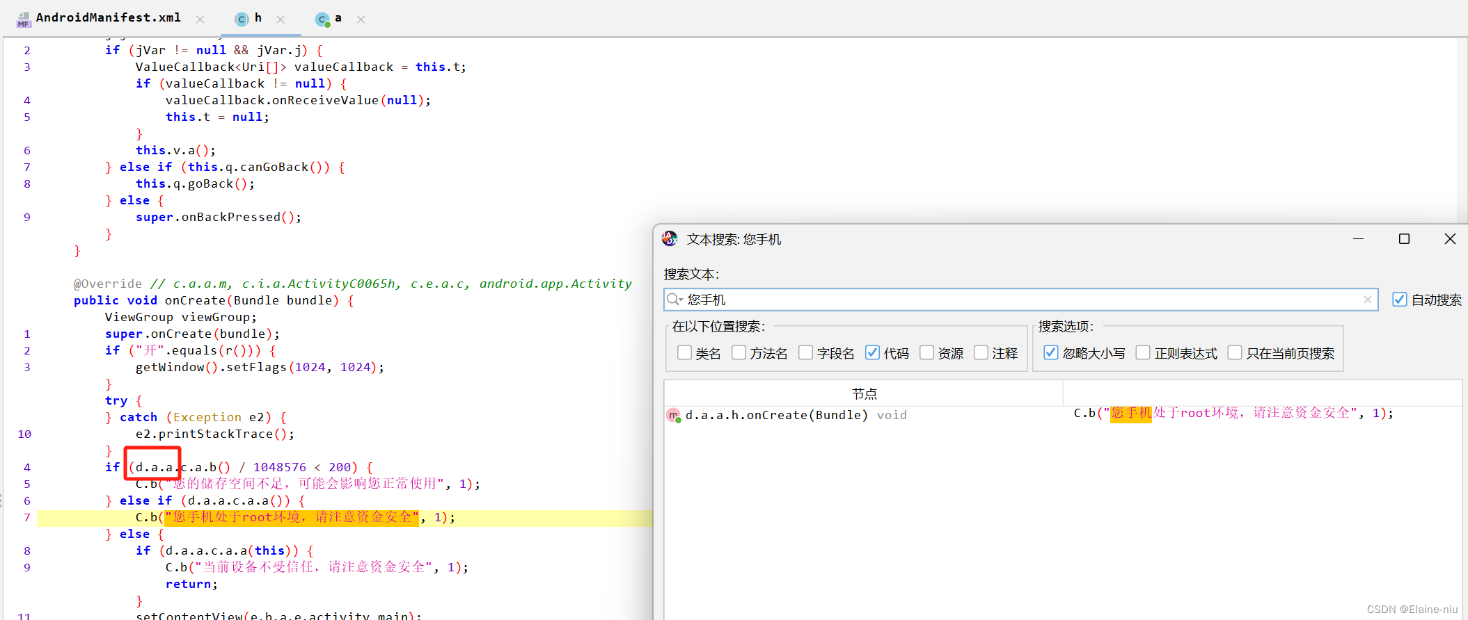This screenshot has width=1468, height=620.
Task: Click the manifest file icon on AndroidManifest.xml tab
Action: tap(24, 19)
